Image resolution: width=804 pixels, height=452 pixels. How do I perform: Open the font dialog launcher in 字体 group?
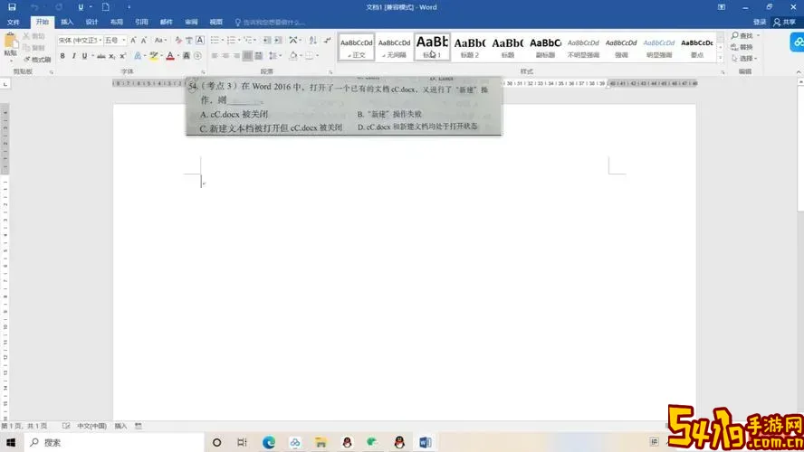pos(203,72)
